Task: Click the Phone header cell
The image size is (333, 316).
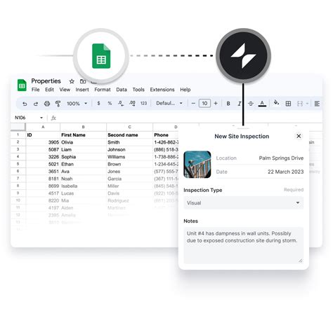Action: pos(166,135)
